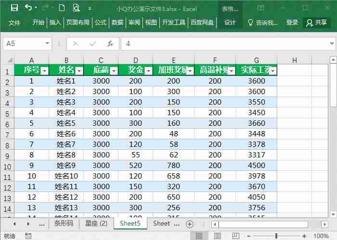Select column header H
337x240 pixels.
click(x=295, y=60)
